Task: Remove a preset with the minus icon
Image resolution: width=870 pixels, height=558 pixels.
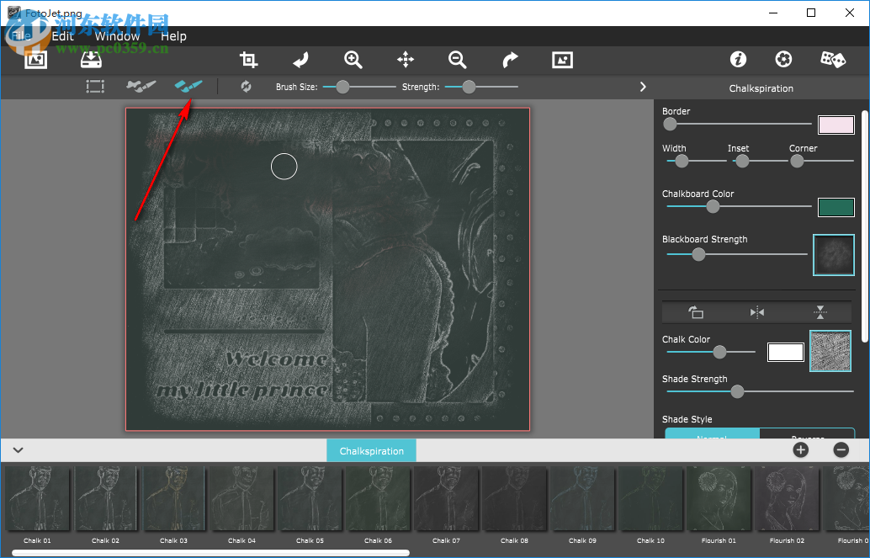Action: (x=841, y=449)
